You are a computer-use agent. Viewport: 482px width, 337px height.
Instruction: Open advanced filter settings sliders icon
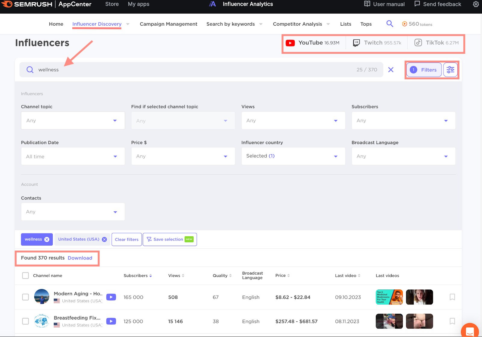(450, 70)
